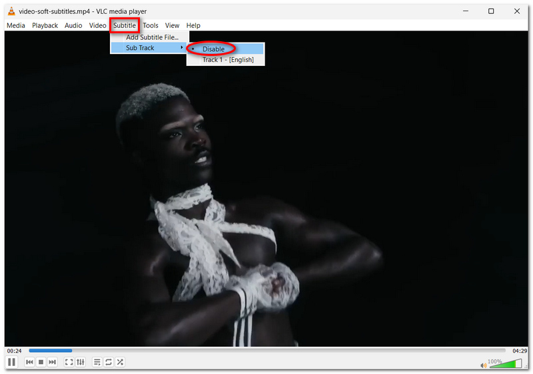Click elapsed time 00:24 label
Viewport: 533px width, 374px height.
(x=14, y=351)
